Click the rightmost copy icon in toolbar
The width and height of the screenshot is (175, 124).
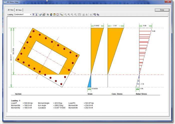(x=98, y=14)
